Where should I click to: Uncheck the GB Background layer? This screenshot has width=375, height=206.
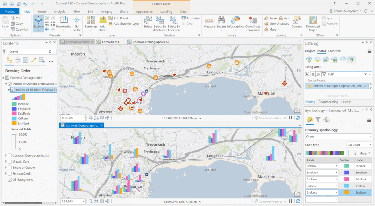pyautogui.click(x=10, y=180)
